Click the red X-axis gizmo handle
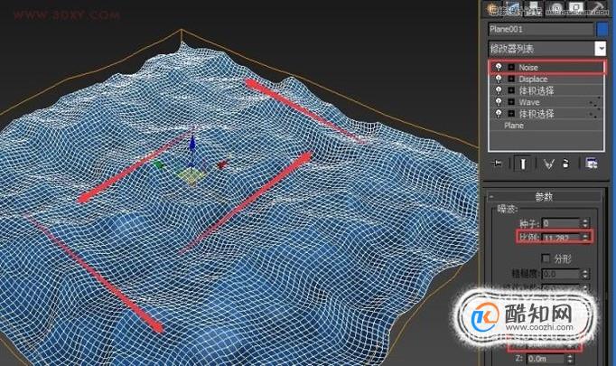This screenshot has width=616, height=366. [223, 164]
